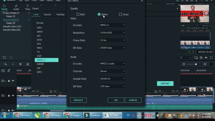The image size is (215, 121).
Task: Lock the audio track 1 padlock
Action: 9,110
